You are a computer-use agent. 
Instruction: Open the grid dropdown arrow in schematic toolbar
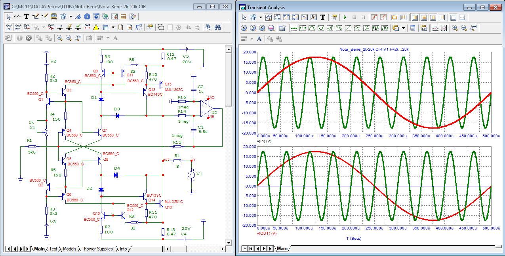113,27
